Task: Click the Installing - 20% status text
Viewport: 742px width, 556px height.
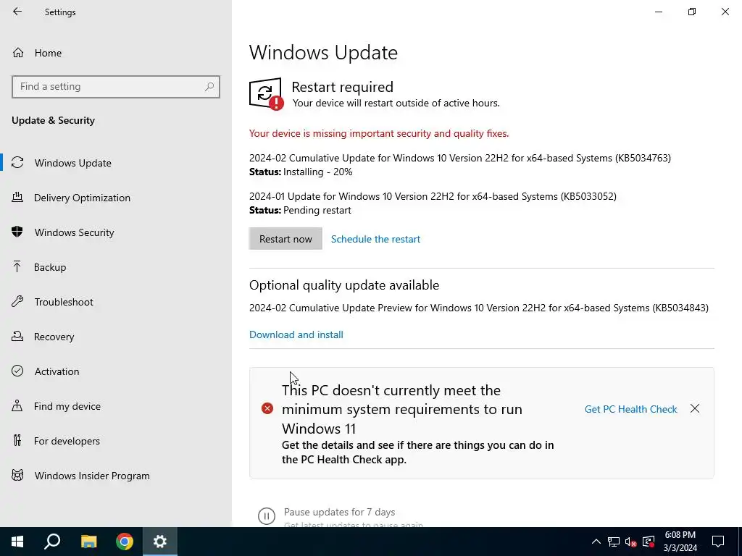Action: [318, 172]
